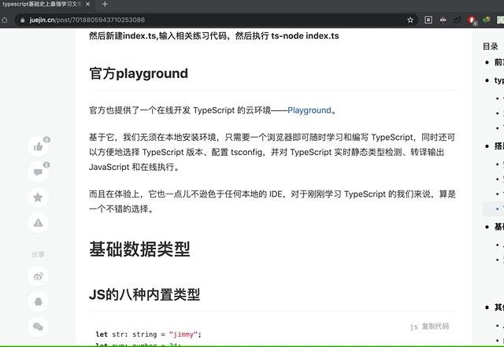The width and height of the screenshot is (504, 347).
Task: Like the article with thumbs-up icon
Action: (39, 147)
